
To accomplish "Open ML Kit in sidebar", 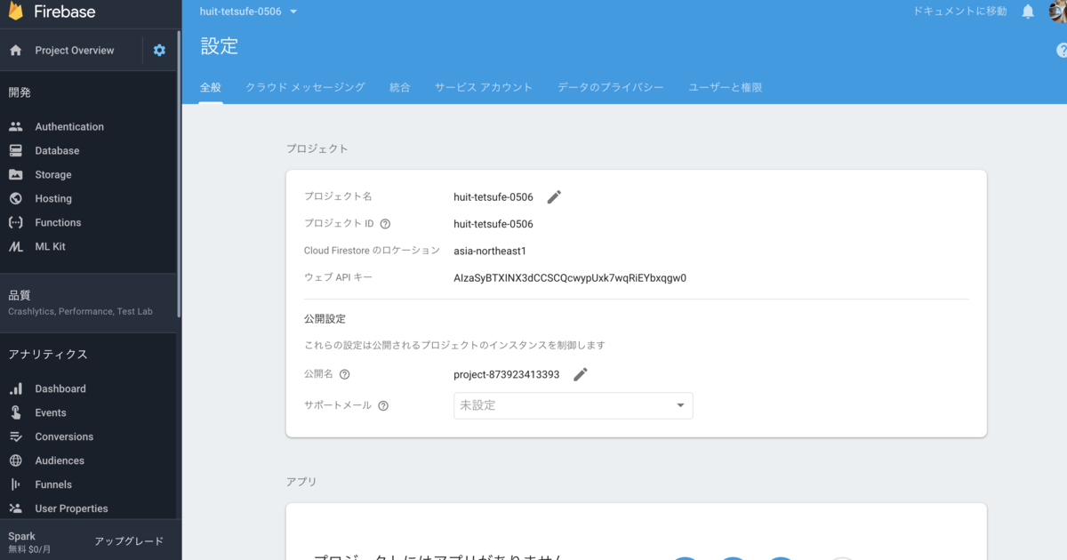I will [50, 247].
